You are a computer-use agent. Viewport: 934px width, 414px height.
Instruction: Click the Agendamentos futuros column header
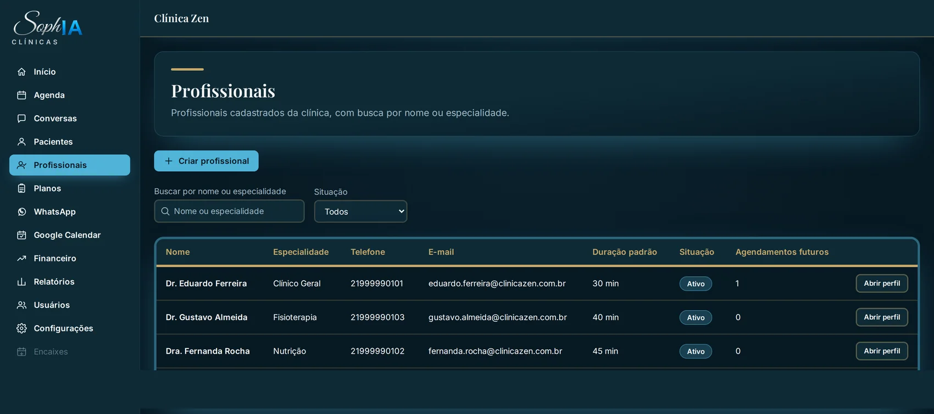click(782, 252)
